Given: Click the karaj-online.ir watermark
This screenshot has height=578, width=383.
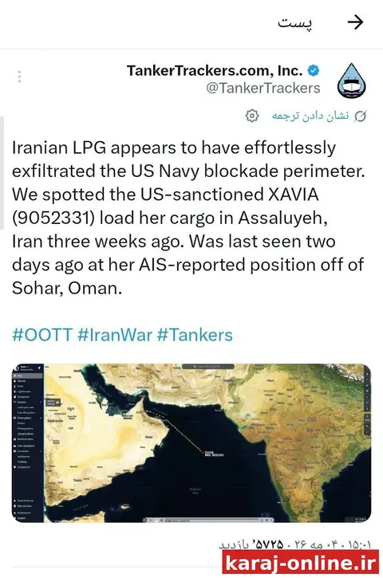Looking at the screenshot, I should click(301, 563).
